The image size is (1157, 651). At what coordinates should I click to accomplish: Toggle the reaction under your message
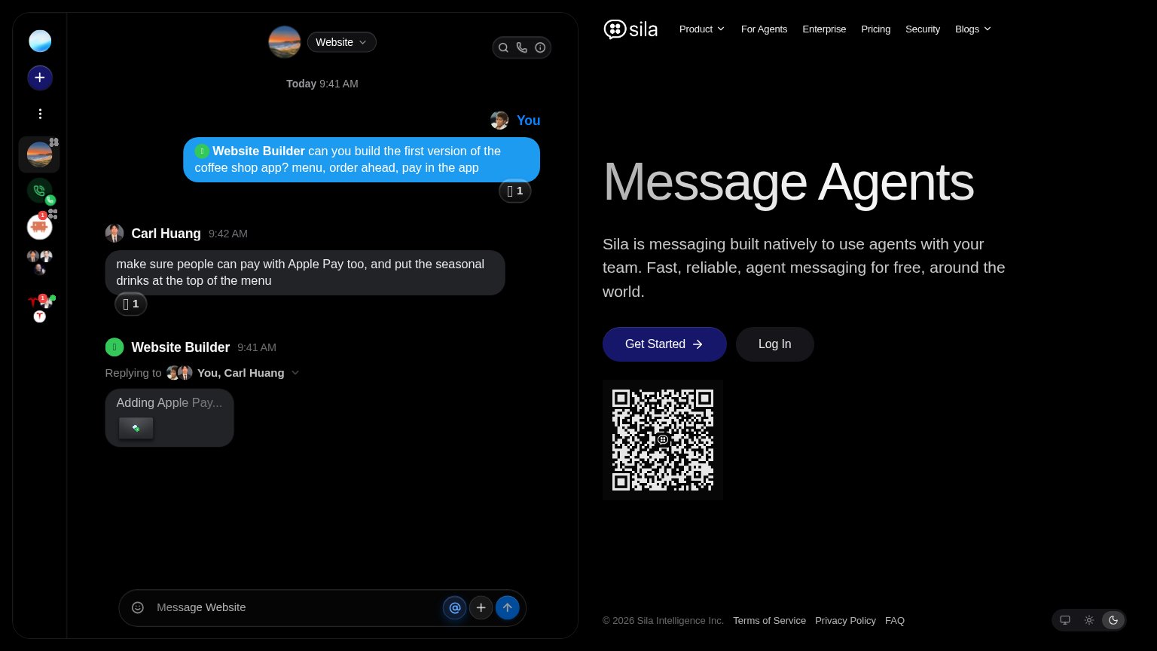515,191
